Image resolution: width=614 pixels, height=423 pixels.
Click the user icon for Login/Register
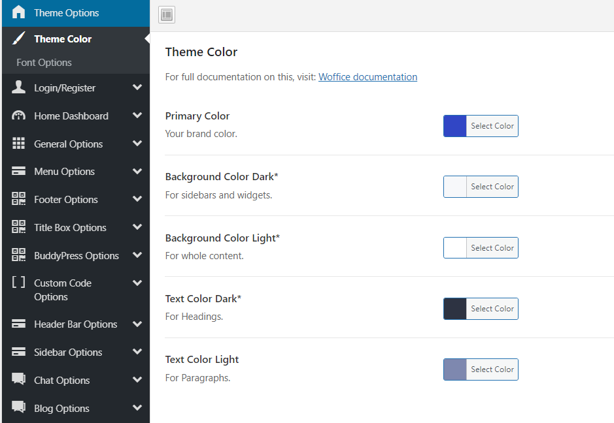coord(19,87)
